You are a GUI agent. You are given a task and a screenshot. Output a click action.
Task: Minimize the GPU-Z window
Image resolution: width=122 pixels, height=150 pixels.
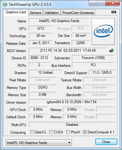pos(93,4)
